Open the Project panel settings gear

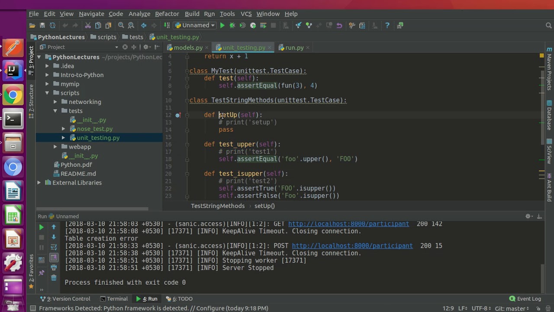[x=146, y=47]
